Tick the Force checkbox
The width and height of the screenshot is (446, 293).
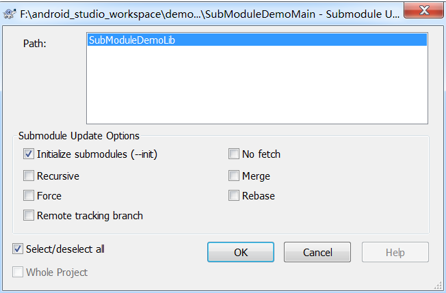coord(29,196)
